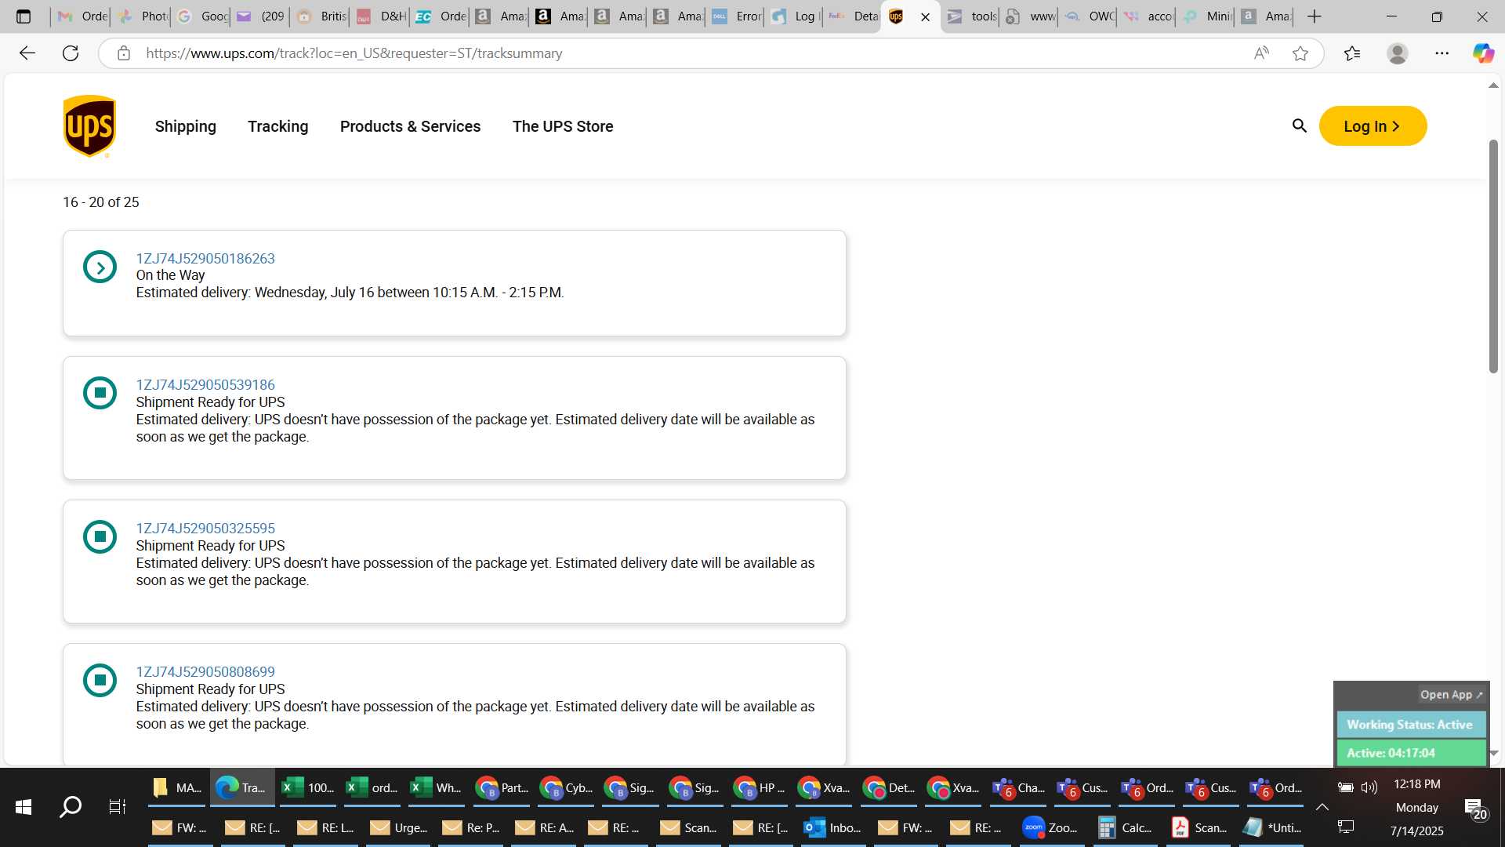Open Products & Services menu

tap(411, 126)
